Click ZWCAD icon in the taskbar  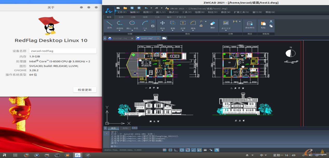tap(77, 155)
